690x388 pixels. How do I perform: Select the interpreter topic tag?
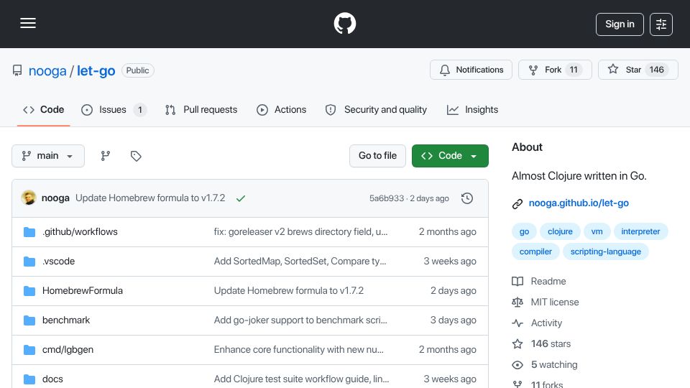pos(640,231)
